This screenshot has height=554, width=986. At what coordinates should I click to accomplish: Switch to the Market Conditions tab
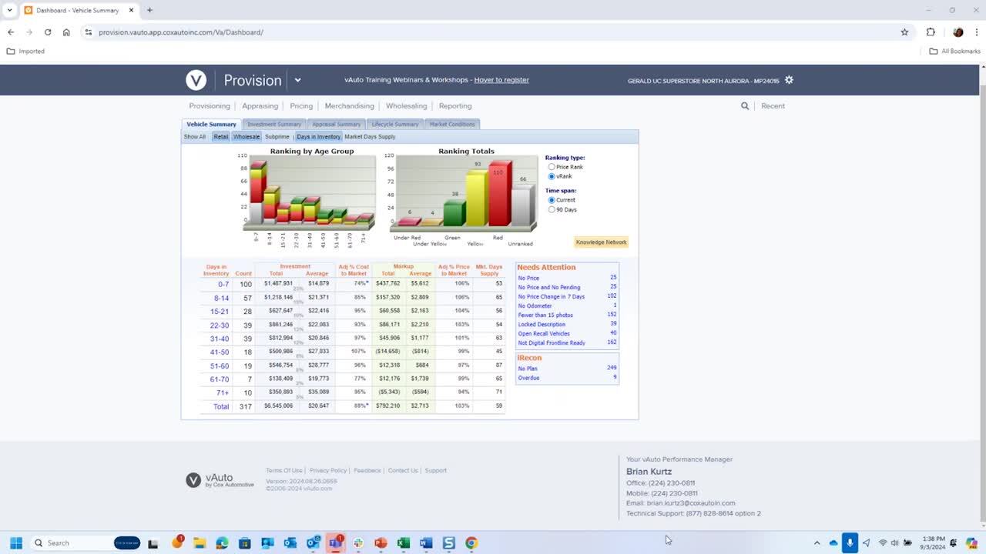[452, 124]
